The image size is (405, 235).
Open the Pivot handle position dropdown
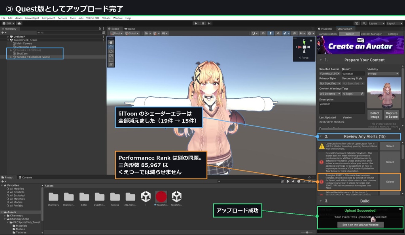click(x=117, y=33)
